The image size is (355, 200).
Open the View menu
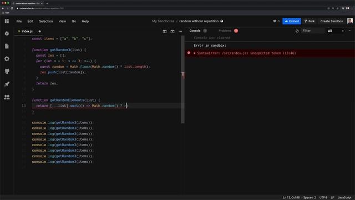62,21
